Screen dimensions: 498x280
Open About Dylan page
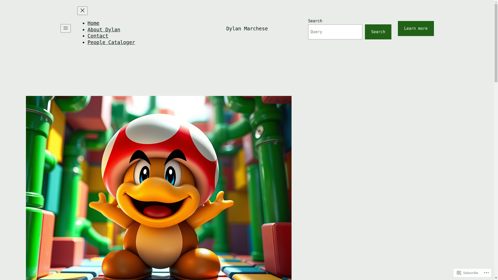pyautogui.click(x=104, y=30)
